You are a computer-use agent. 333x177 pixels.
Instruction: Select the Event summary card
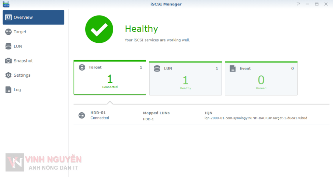click(261, 78)
